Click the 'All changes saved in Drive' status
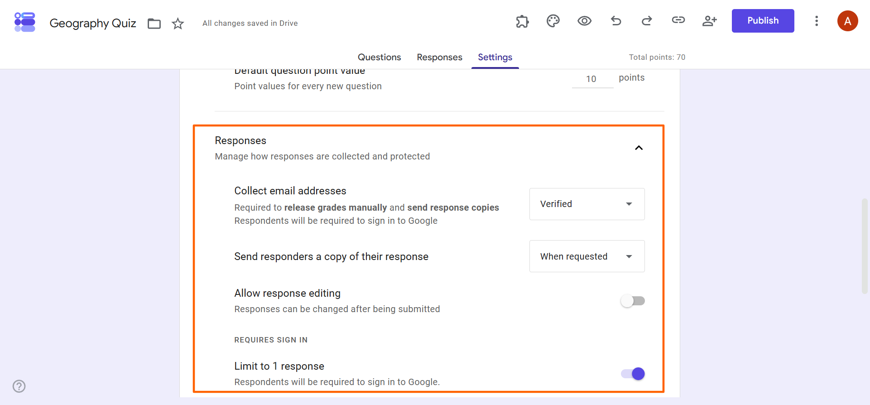This screenshot has height=405, width=870. click(x=250, y=23)
